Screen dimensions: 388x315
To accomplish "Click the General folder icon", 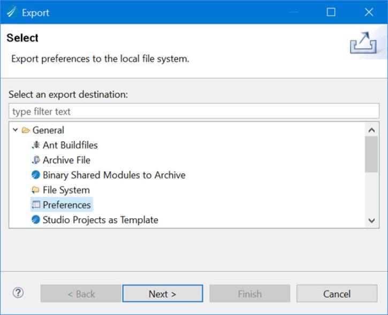I will (x=26, y=130).
